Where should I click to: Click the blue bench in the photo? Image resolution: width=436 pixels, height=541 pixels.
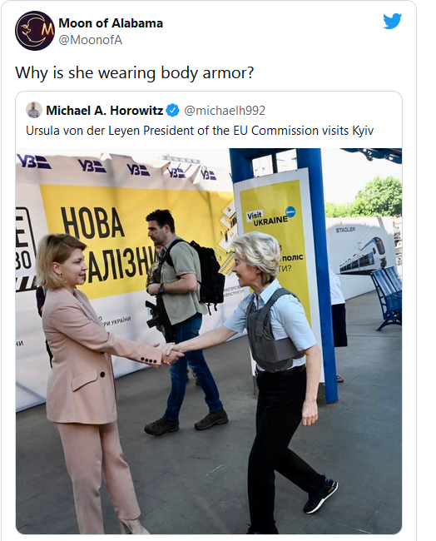(x=386, y=297)
